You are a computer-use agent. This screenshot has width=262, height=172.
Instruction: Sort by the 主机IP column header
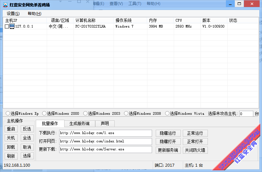(25, 20)
